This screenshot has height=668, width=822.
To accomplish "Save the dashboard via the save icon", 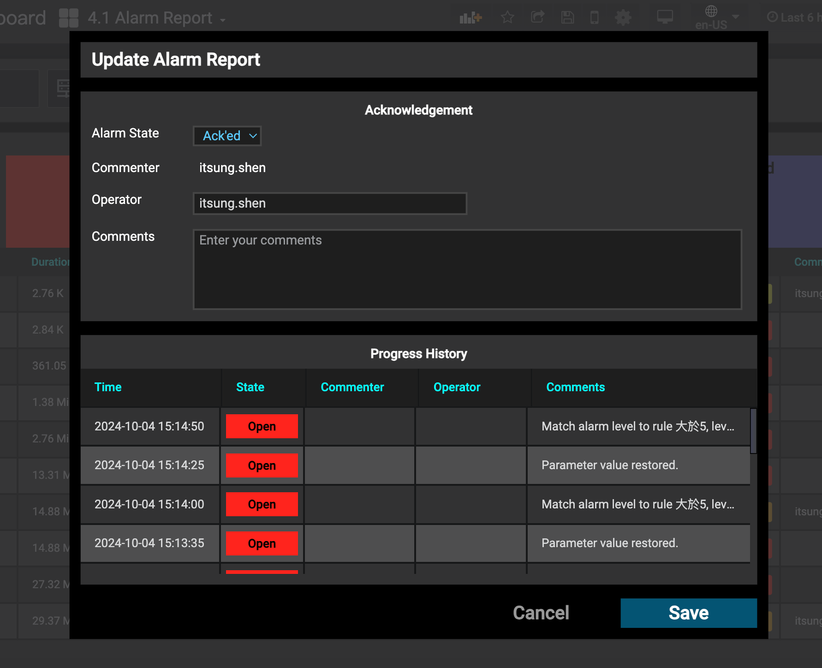I will coord(567,17).
